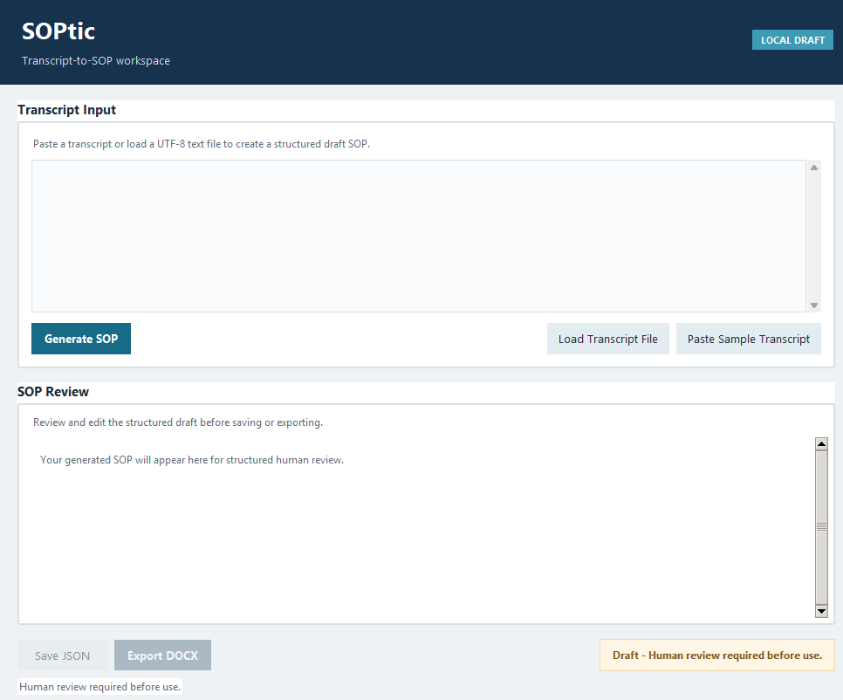Open Load Transcript File dialog
This screenshot has width=843, height=700.
(x=608, y=339)
